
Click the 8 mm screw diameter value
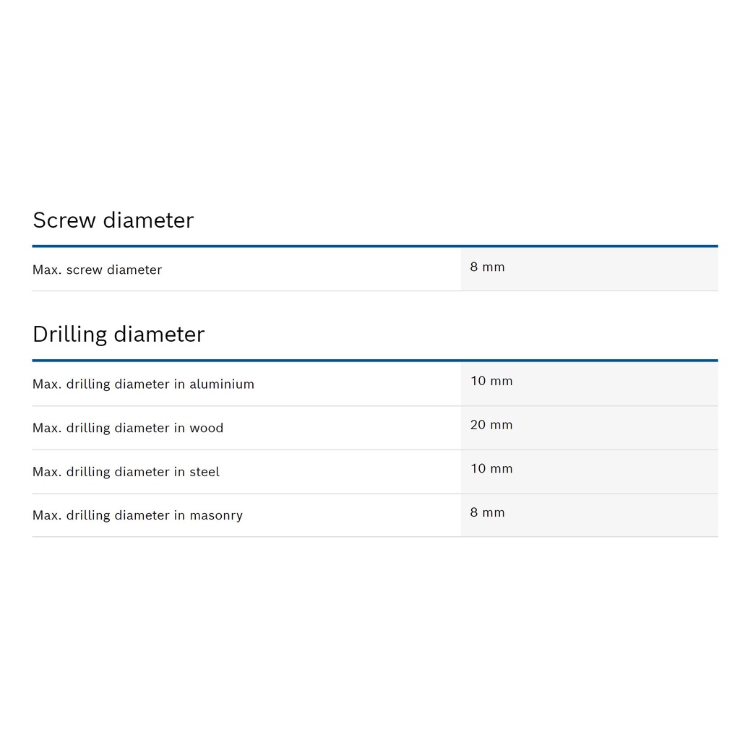pyautogui.click(x=488, y=267)
